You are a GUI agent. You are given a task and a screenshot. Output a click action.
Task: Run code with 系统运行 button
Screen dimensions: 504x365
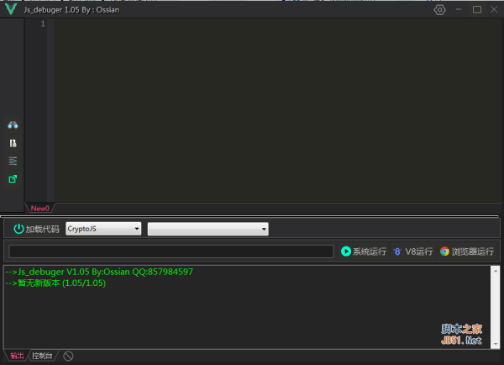click(364, 251)
